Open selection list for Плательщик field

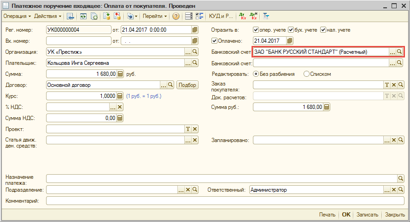click(x=187, y=63)
